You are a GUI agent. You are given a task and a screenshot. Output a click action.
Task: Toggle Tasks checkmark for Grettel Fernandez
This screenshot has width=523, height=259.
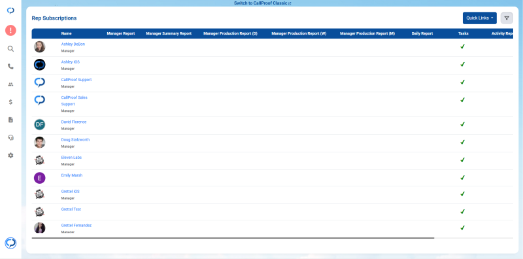click(462, 228)
